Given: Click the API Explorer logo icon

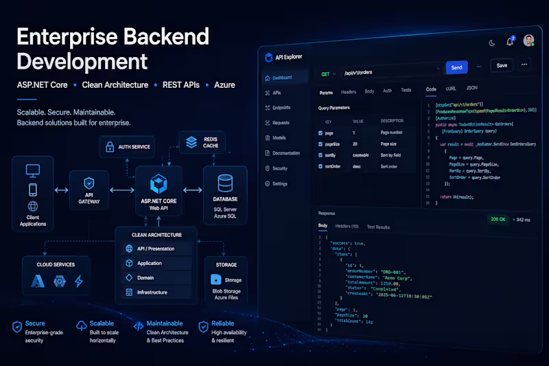Looking at the screenshot, I should coord(268,58).
